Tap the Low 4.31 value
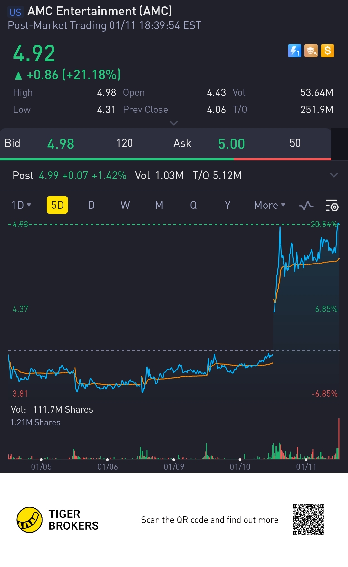The width and height of the screenshot is (348, 567). [106, 110]
